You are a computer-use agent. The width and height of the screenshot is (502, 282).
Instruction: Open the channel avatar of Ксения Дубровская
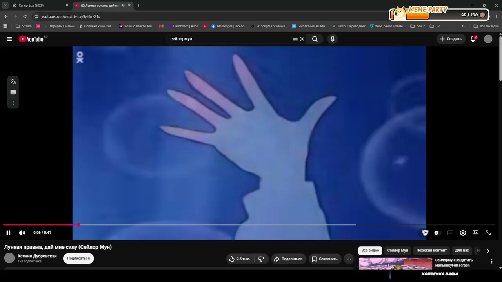coord(9,258)
